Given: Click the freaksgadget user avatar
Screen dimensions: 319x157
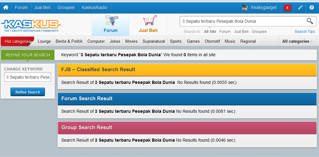Looking at the screenshot, I should (x=245, y=7).
